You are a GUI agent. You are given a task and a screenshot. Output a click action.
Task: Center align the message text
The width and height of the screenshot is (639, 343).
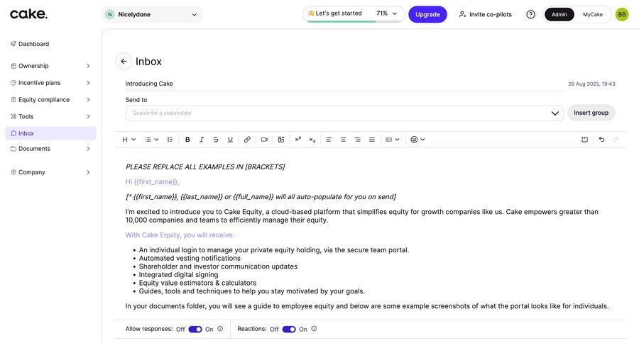[x=343, y=140]
